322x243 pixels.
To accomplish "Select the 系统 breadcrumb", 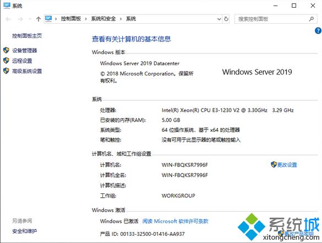I will (x=131, y=19).
